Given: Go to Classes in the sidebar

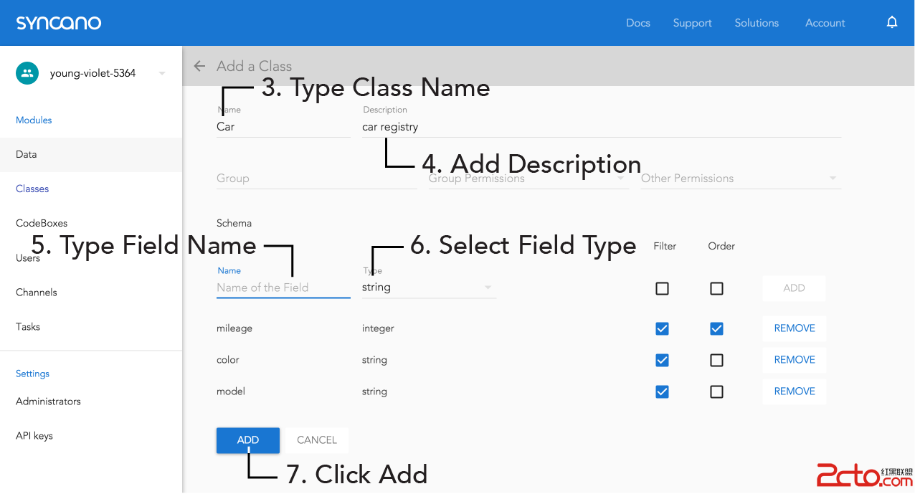Looking at the screenshot, I should click(x=32, y=189).
